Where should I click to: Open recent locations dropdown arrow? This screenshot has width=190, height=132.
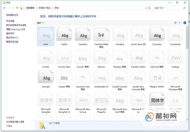pyautogui.click(x=13, y=8)
